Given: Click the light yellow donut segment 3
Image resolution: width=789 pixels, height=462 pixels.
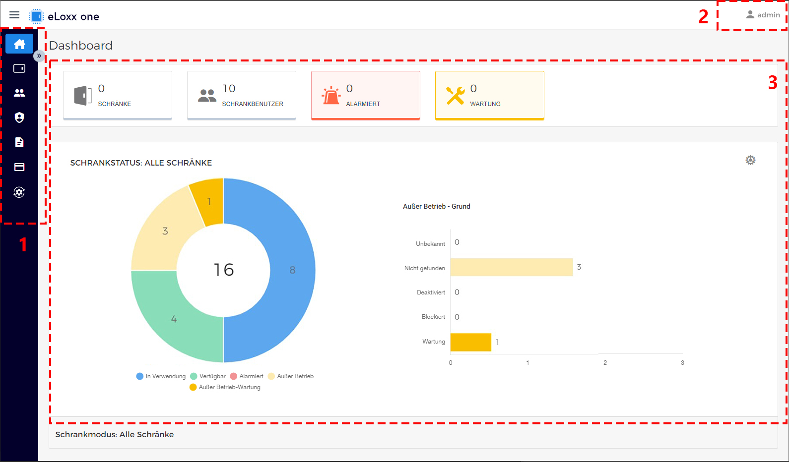Looking at the screenshot, I should 165,231.
